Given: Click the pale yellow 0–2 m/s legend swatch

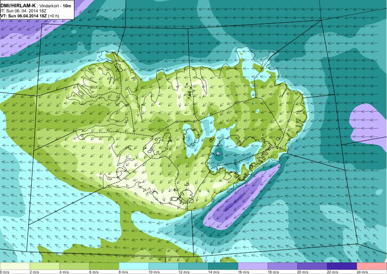Looking at the screenshot, I should pos(15,266).
